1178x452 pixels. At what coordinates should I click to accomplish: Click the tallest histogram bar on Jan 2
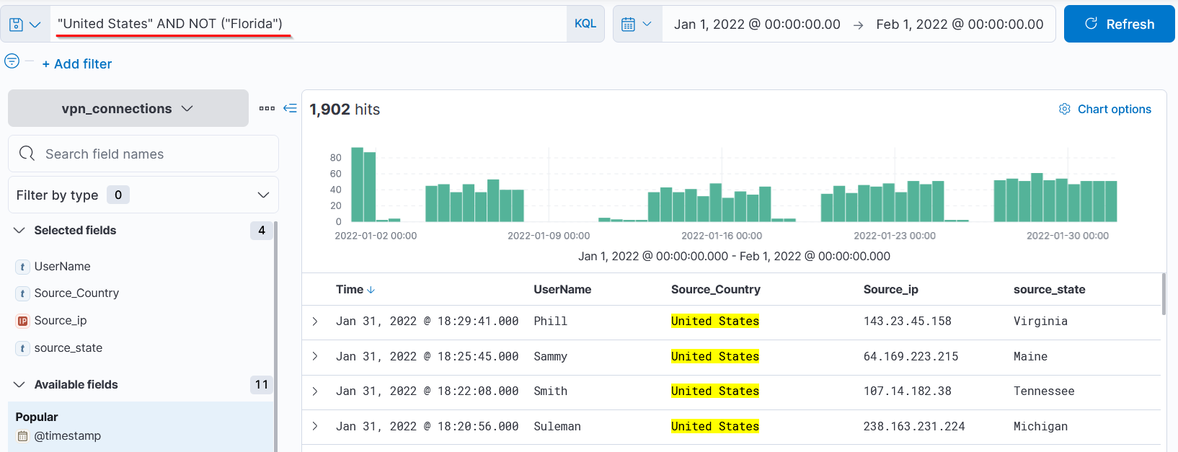pos(357,185)
